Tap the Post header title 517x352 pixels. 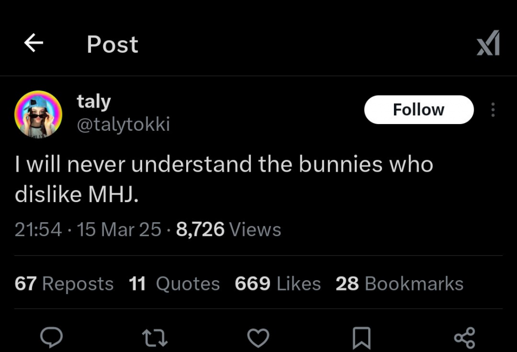[112, 44]
